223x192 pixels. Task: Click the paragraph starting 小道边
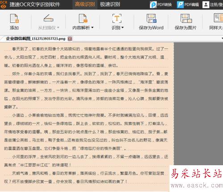86,132
